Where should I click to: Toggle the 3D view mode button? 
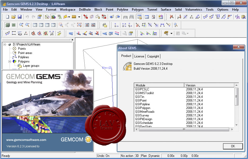coord(7,25)
